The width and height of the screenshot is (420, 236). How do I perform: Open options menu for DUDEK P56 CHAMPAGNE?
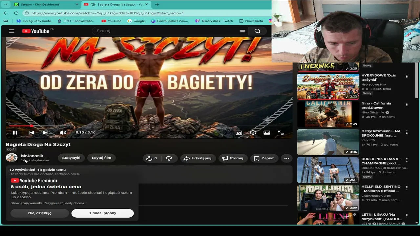pos(407,160)
